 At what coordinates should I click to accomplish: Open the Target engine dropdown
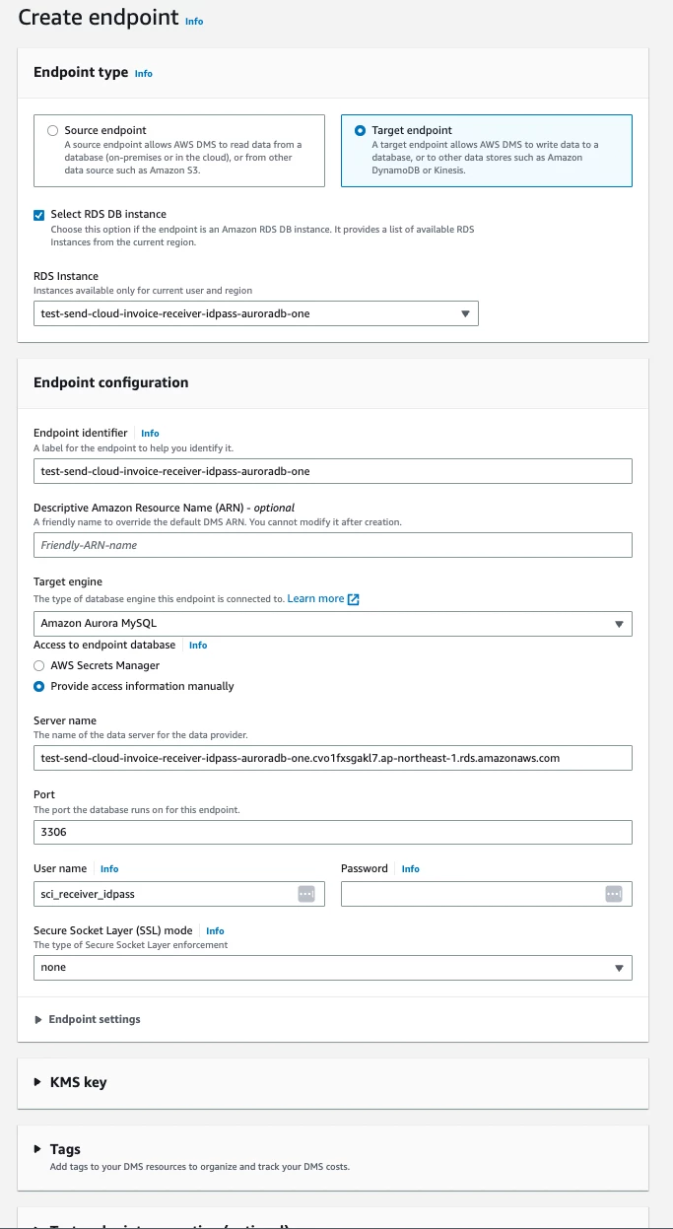[333, 624]
